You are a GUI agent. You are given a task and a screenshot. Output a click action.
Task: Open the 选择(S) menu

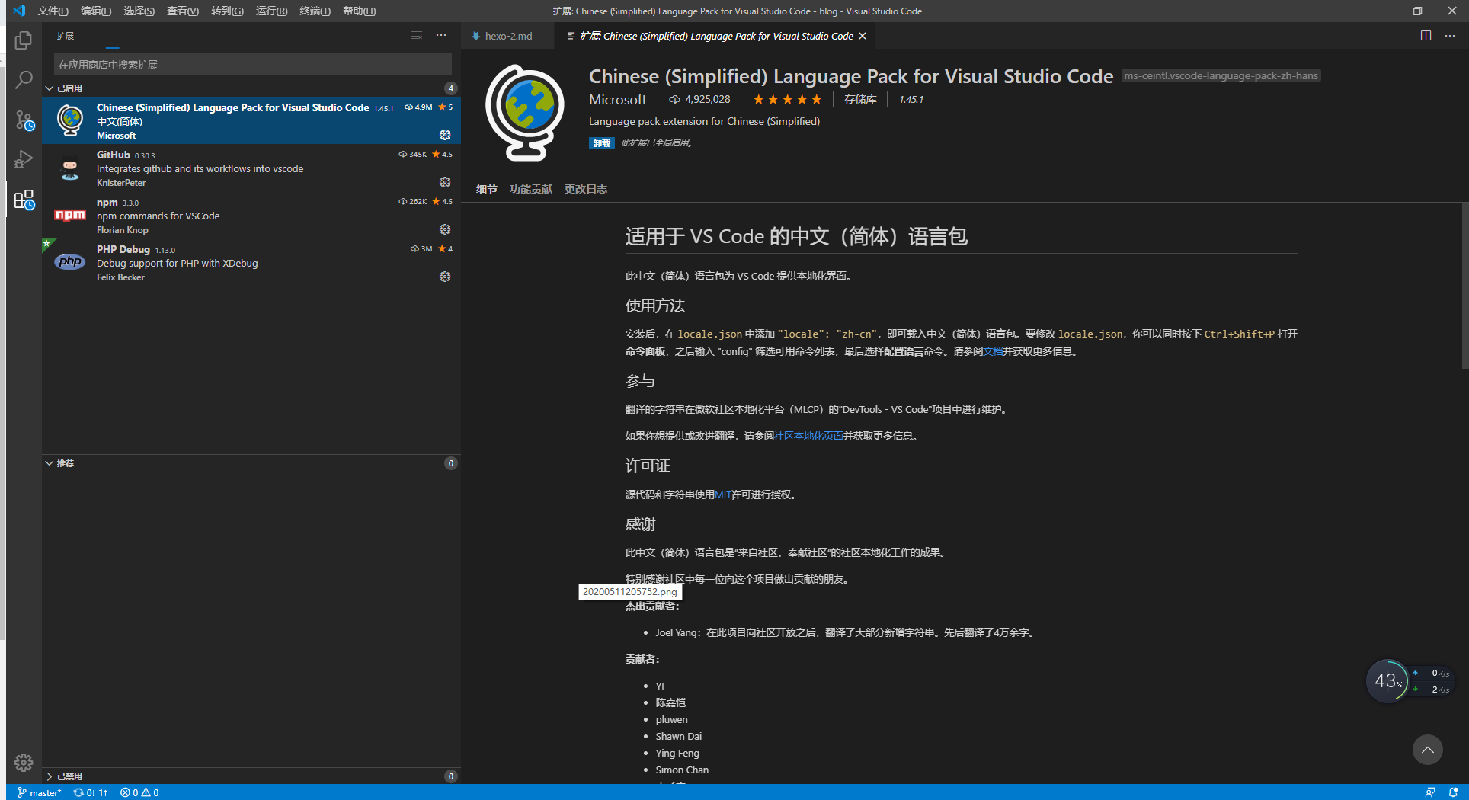139,11
